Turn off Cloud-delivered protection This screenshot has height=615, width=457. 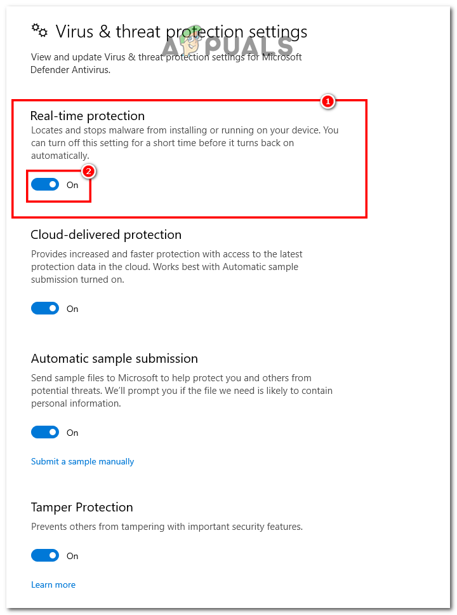tap(45, 307)
